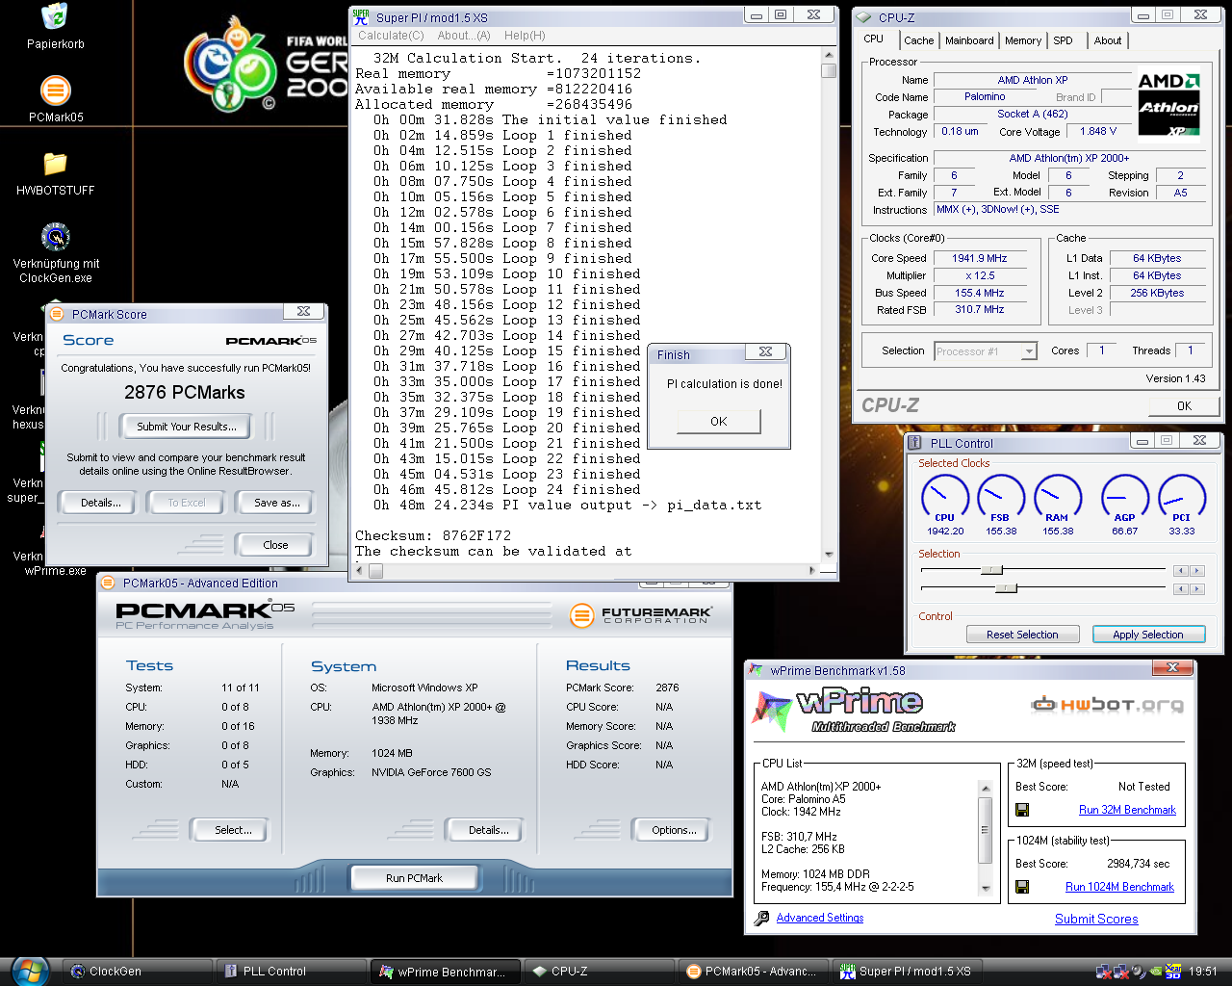This screenshot has width=1232, height=986.
Task: Switch to the SPD tab in CPU-Z
Action: coord(1063,40)
